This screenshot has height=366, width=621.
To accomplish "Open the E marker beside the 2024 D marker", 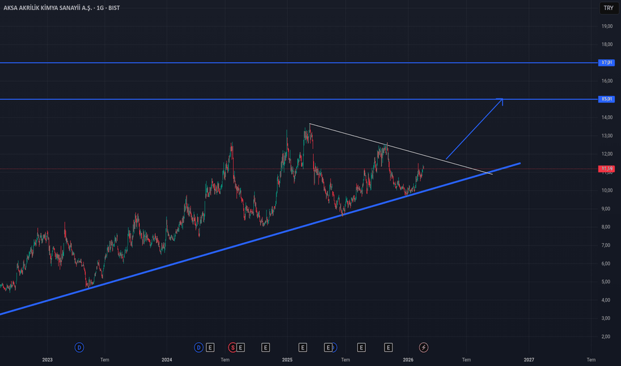I will tap(211, 347).
